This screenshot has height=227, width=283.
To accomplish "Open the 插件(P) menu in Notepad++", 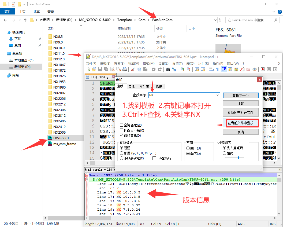I will point(218,63).
